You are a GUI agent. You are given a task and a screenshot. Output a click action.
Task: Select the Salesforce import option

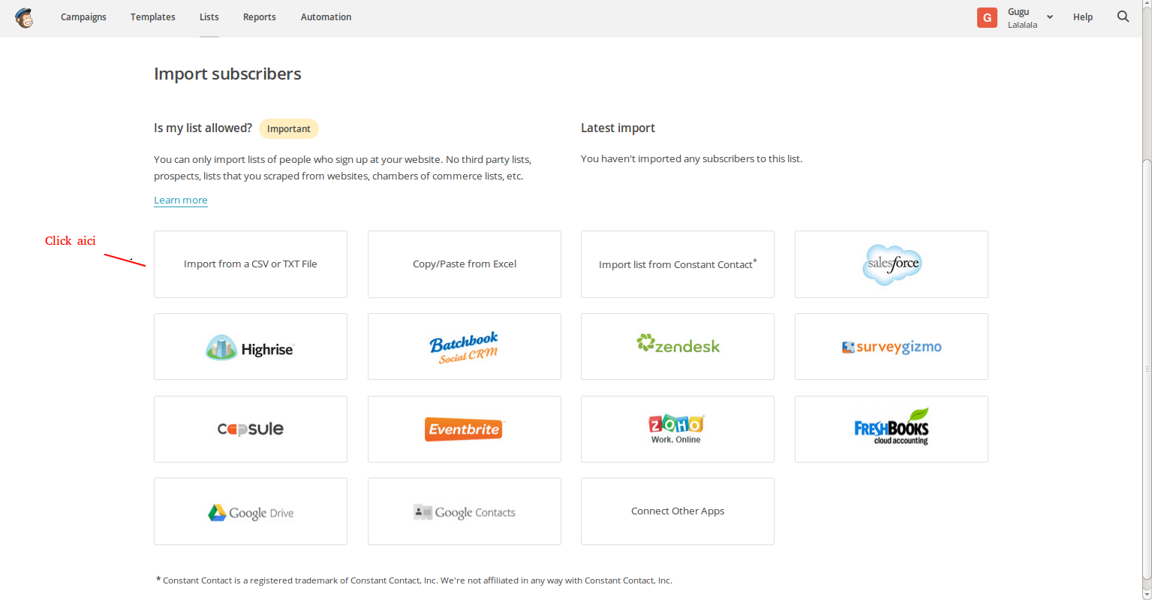pos(892,264)
